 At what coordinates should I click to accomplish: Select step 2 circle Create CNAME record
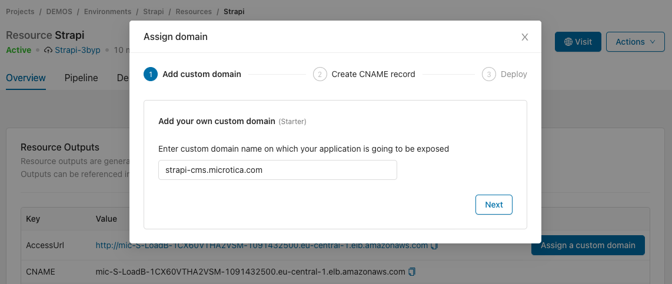click(x=320, y=74)
